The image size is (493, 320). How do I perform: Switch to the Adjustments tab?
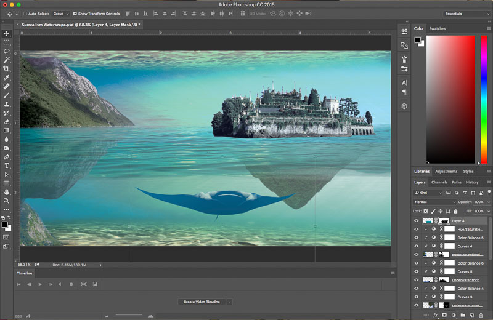tap(446, 172)
